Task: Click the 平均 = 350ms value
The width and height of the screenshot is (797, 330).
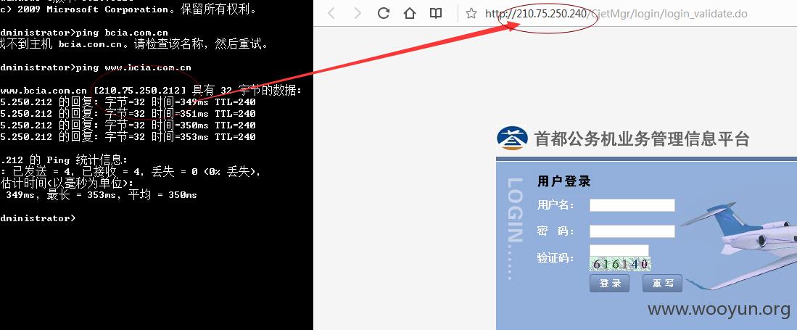Action: (162, 195)
